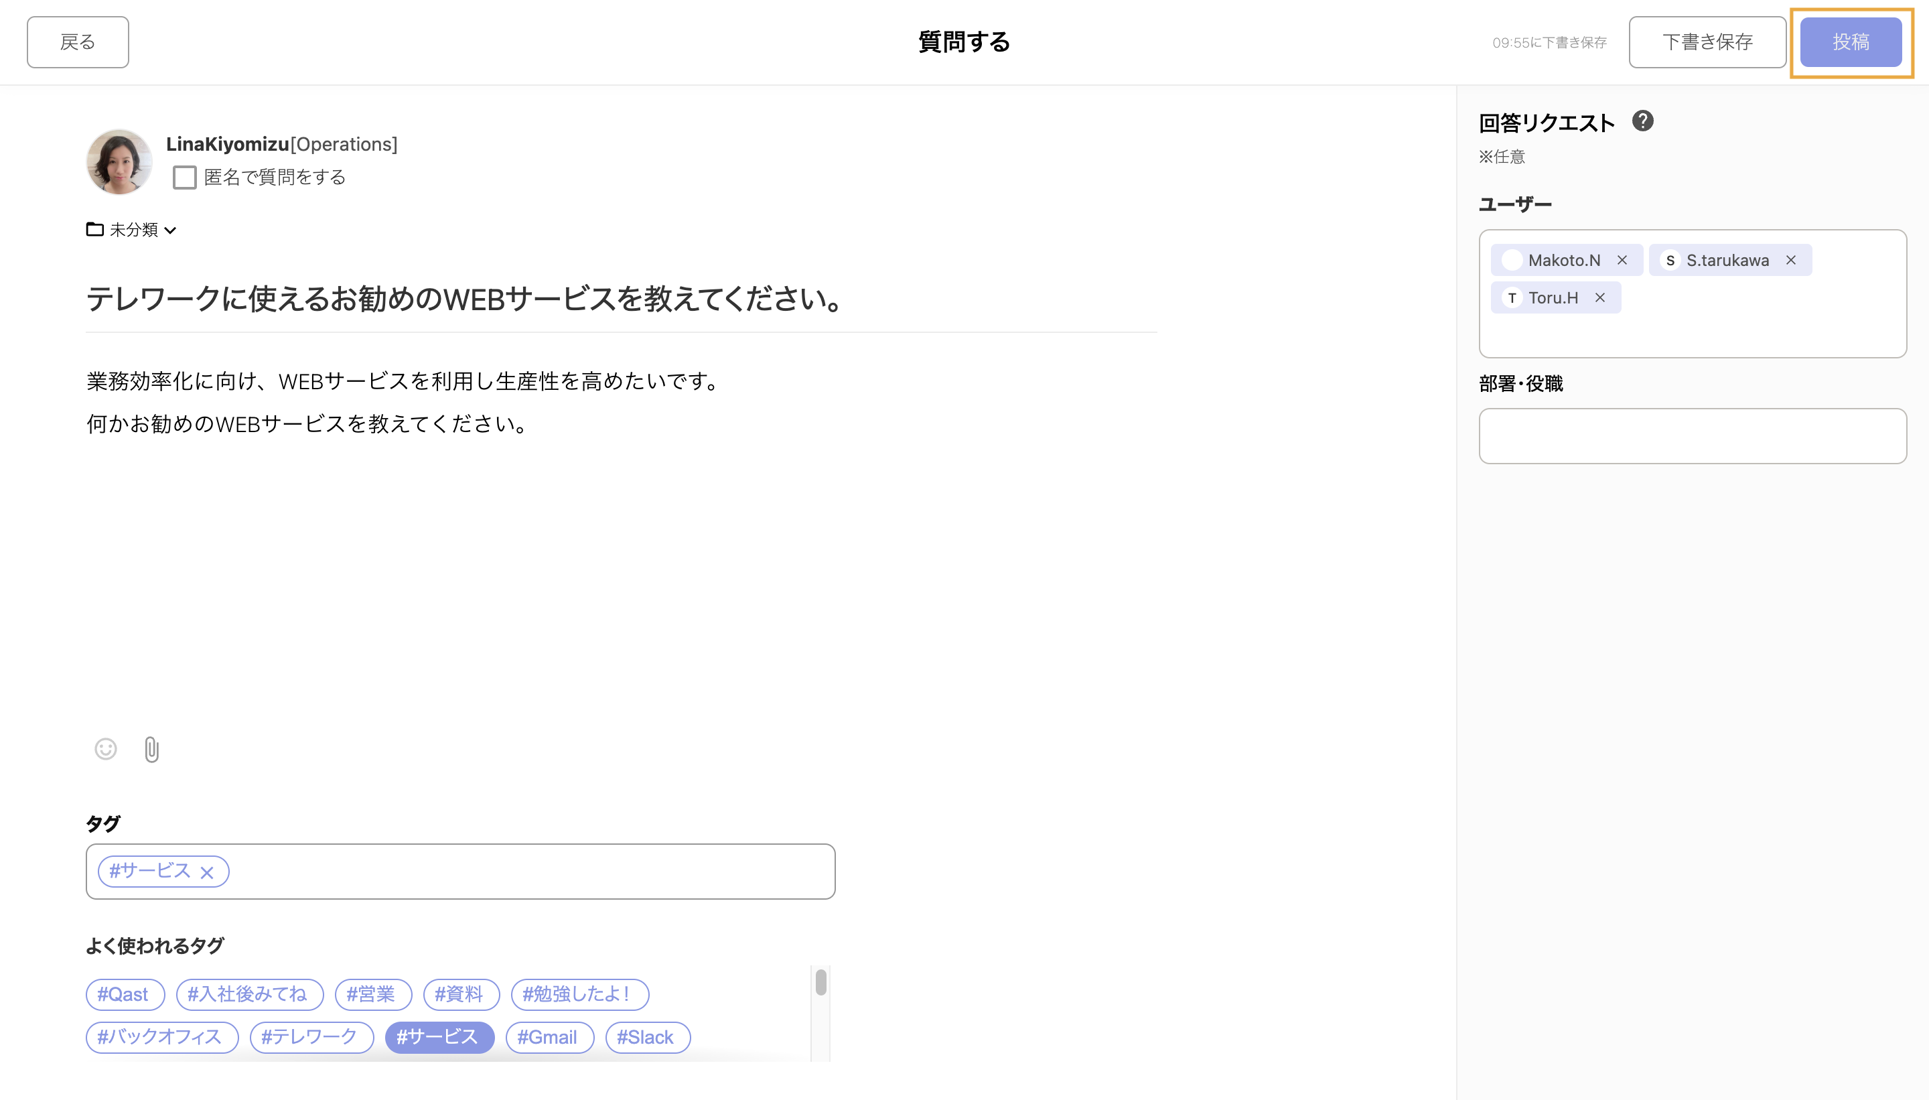
Task: Open the emoji picker icon
Action: point(106,749)
